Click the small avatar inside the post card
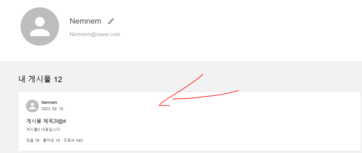362x153 pixels. click(x=32, y=106)
